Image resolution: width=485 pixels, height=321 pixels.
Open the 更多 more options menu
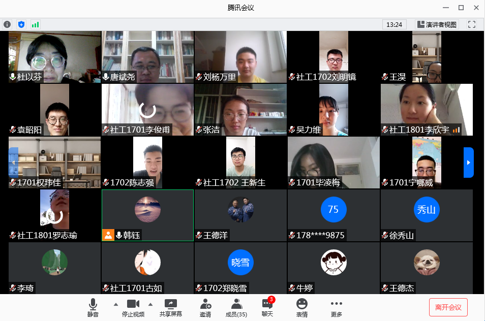tap(336, 307)
